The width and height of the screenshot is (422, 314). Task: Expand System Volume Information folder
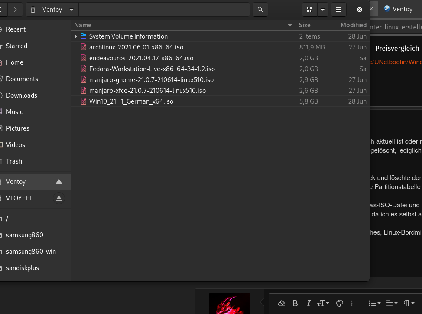pos(76,36)
